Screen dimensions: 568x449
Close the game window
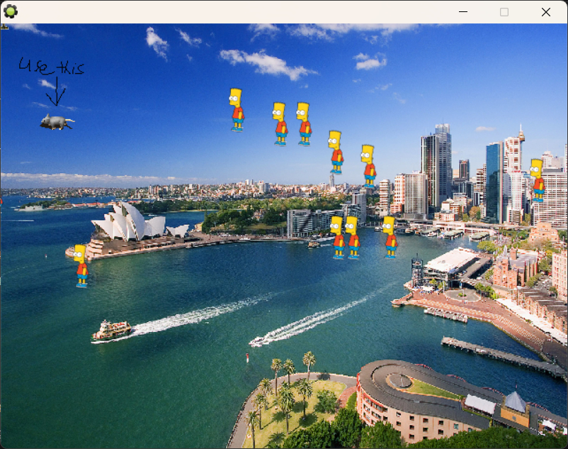tap(545, 12)
